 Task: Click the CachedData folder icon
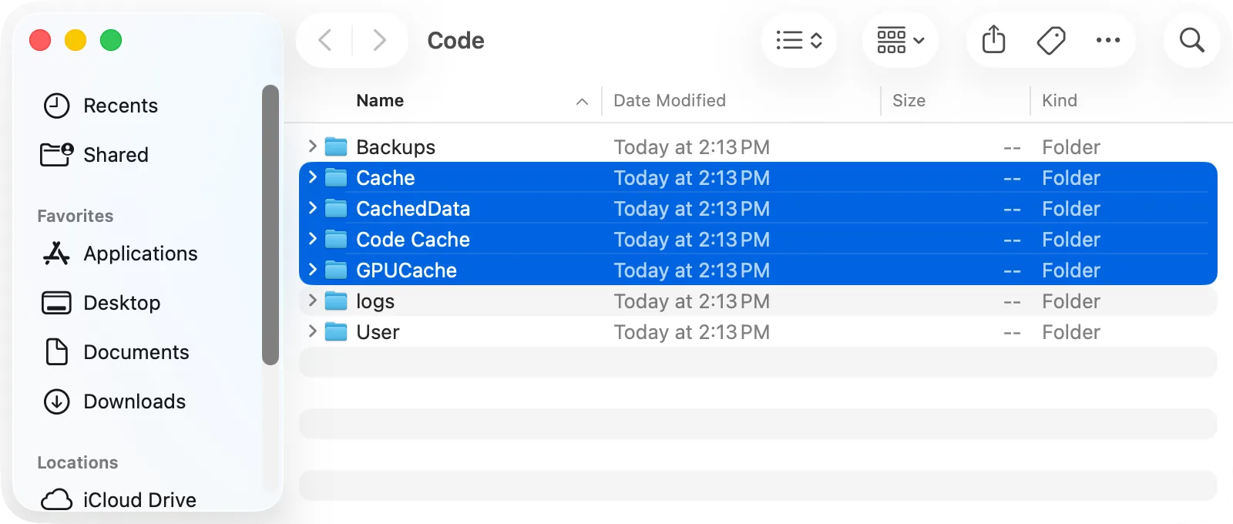tap(336, 208)
